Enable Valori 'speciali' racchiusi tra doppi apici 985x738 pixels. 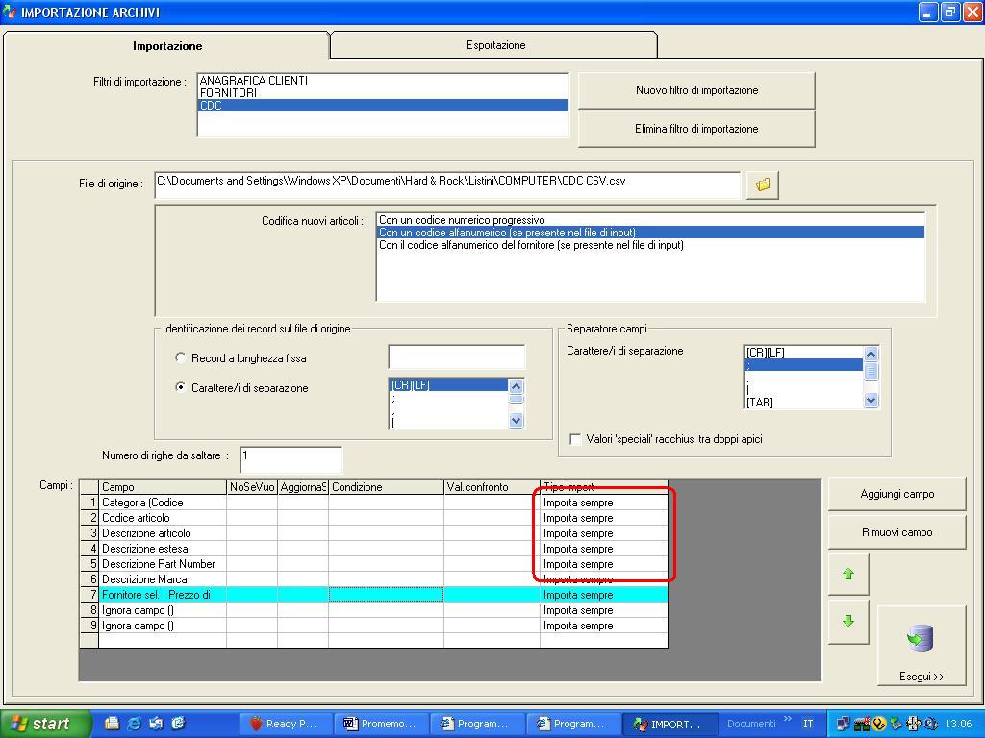(575, 439)
